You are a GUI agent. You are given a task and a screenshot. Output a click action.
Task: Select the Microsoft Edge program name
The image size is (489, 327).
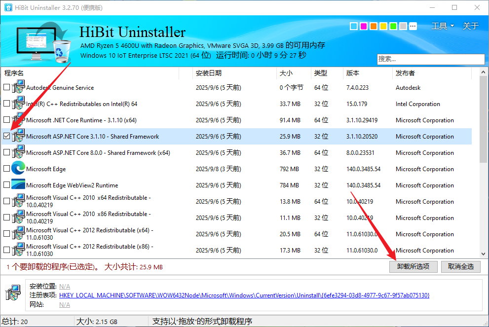coord(46,169)
